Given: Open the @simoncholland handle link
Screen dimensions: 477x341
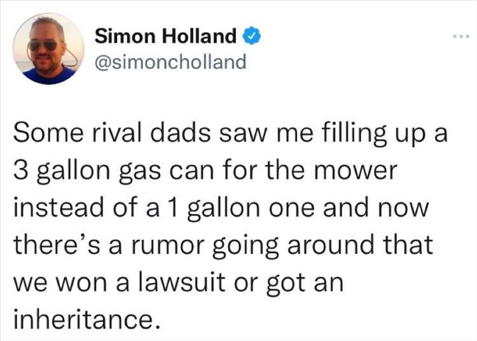Looking at the screenshot, I should point(170,62).
